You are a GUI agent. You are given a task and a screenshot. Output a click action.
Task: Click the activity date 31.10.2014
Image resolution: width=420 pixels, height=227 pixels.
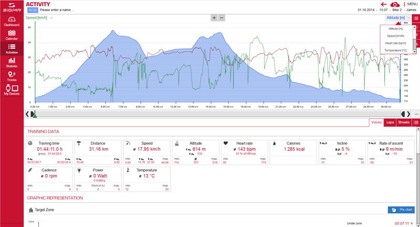tap(366, 10)
